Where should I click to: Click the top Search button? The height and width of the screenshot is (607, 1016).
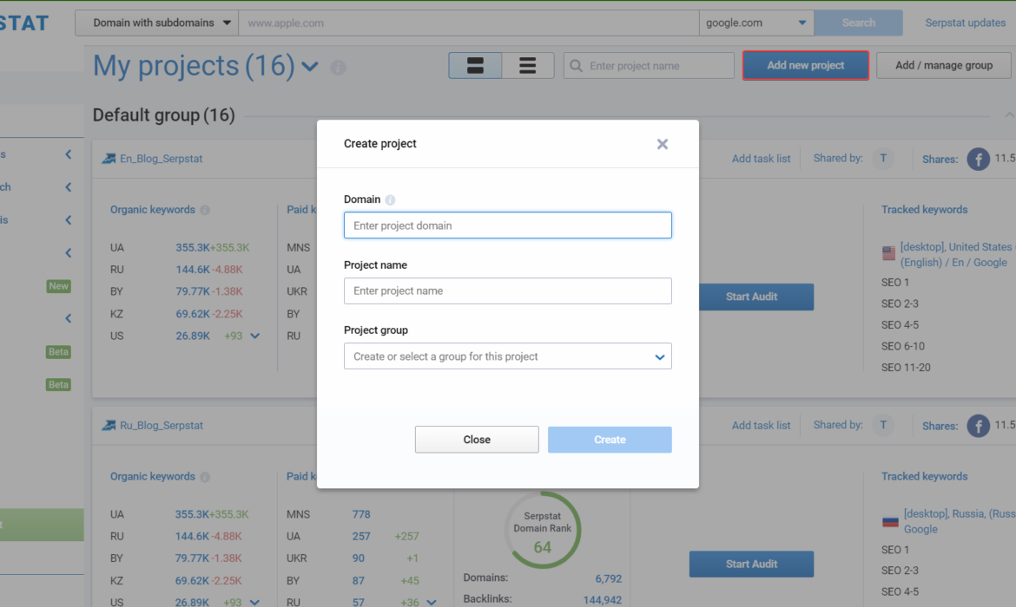(x=859, y=23)
